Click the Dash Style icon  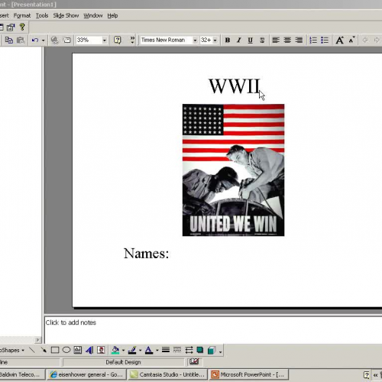[x=177, y=350]
